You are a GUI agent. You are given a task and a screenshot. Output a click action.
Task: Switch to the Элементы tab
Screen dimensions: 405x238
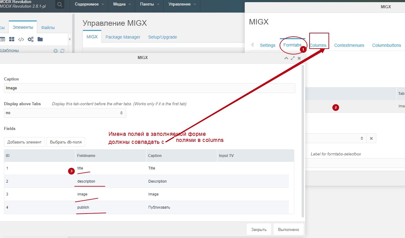[x=23, y=27]
